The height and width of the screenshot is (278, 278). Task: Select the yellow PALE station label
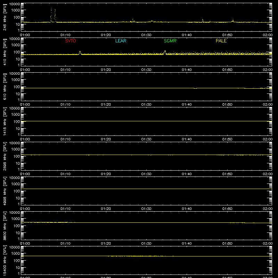pyautogui.click(x=221, y=41)
